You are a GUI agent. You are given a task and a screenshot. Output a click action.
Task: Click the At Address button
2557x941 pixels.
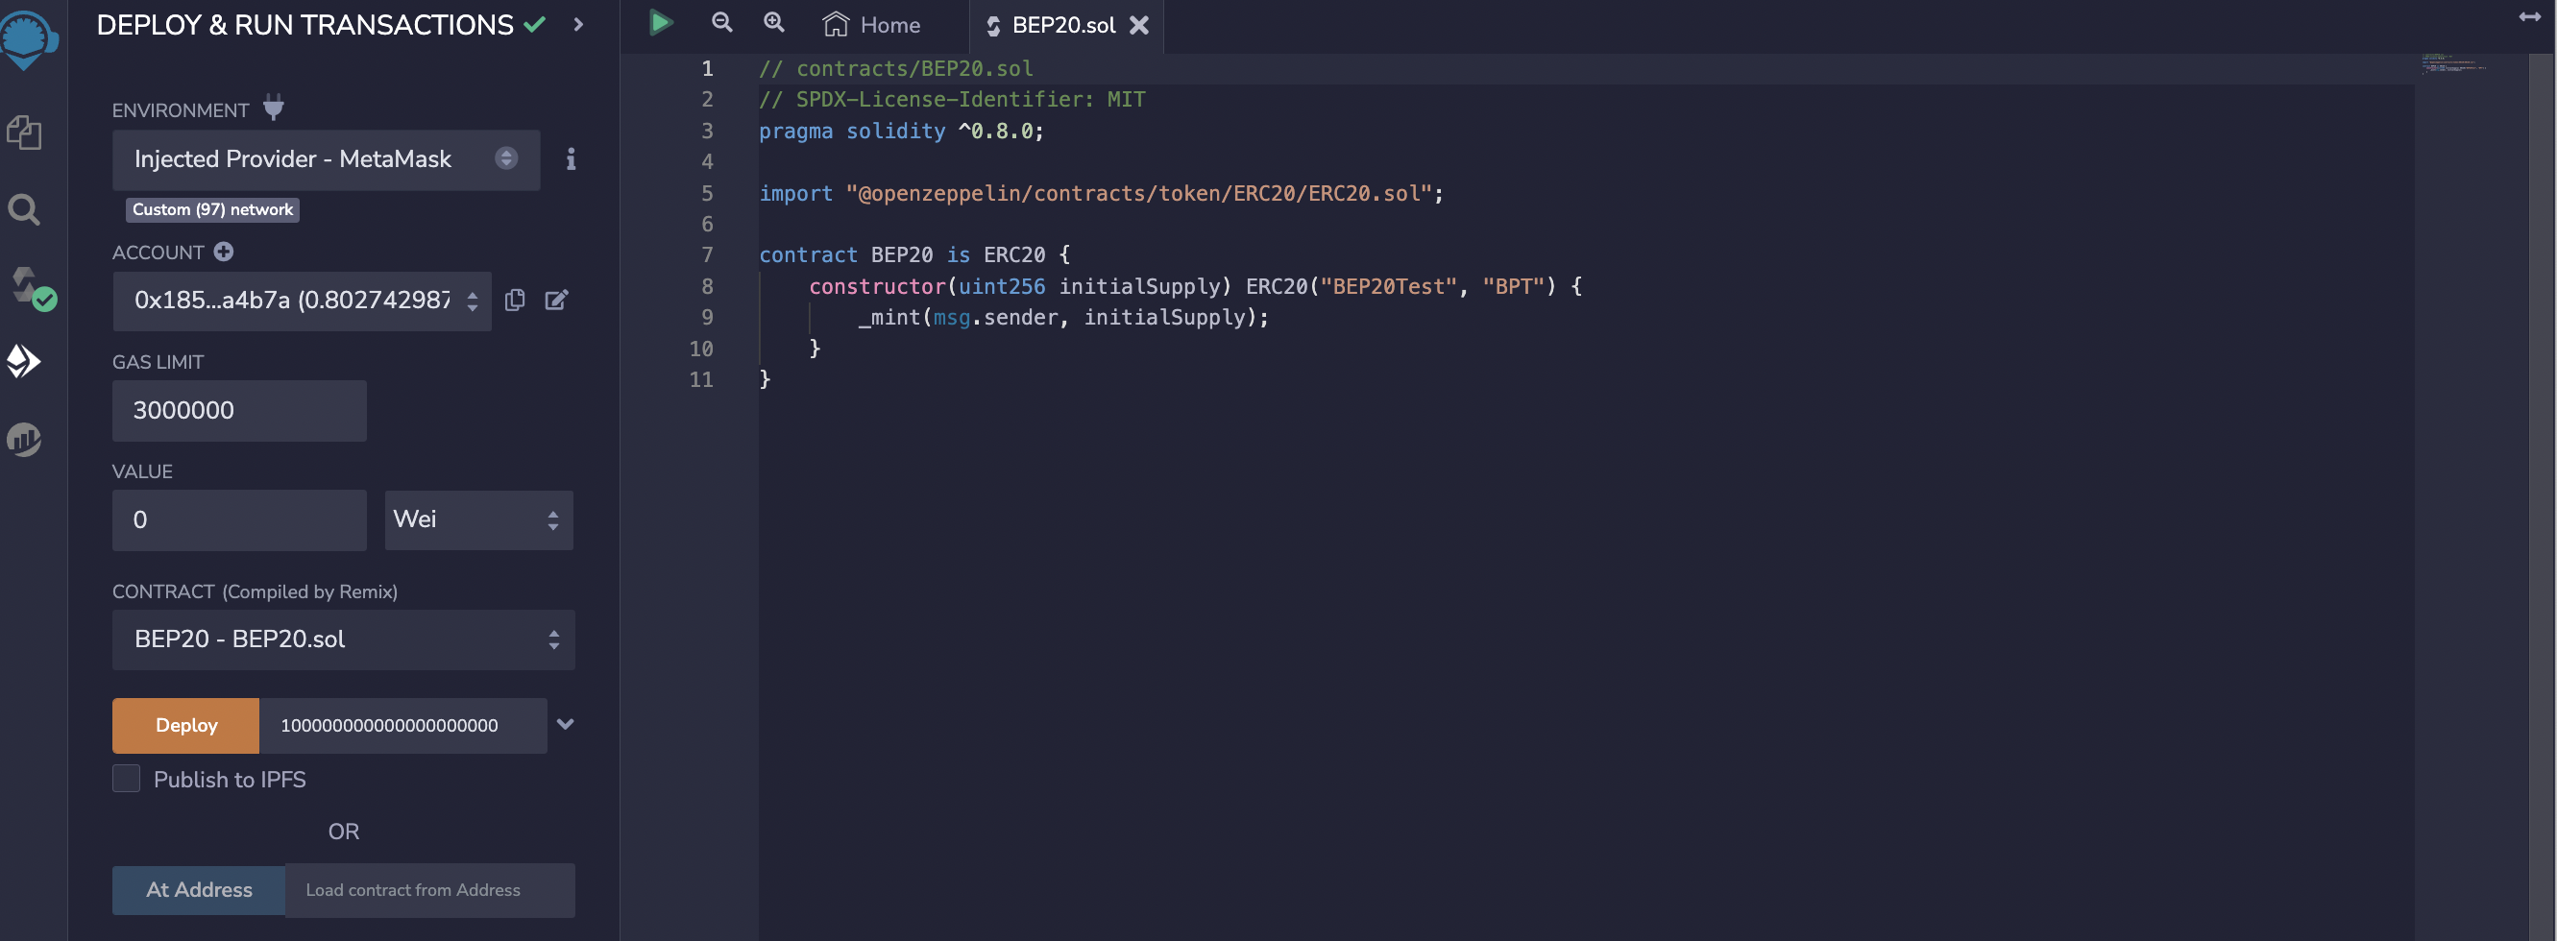pyautogui.click(x=199, y=890)
